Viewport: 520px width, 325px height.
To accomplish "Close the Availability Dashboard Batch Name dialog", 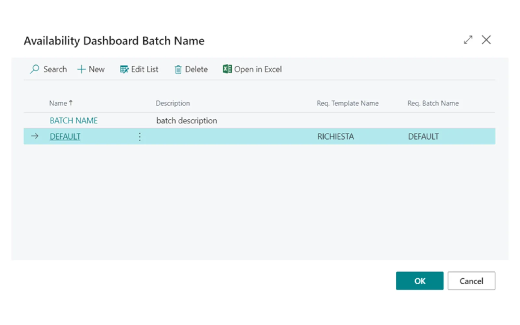I will pos(486,40).
